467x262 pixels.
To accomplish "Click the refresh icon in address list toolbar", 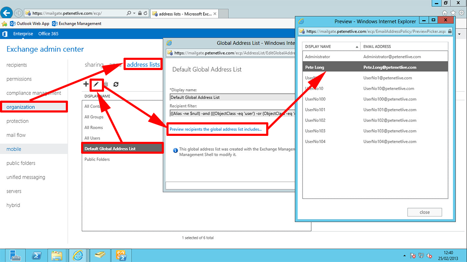I will pos(116,84).
